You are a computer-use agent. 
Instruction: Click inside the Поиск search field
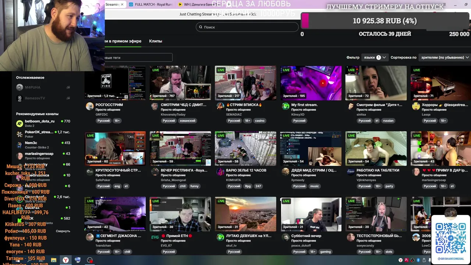coord(247,27)
